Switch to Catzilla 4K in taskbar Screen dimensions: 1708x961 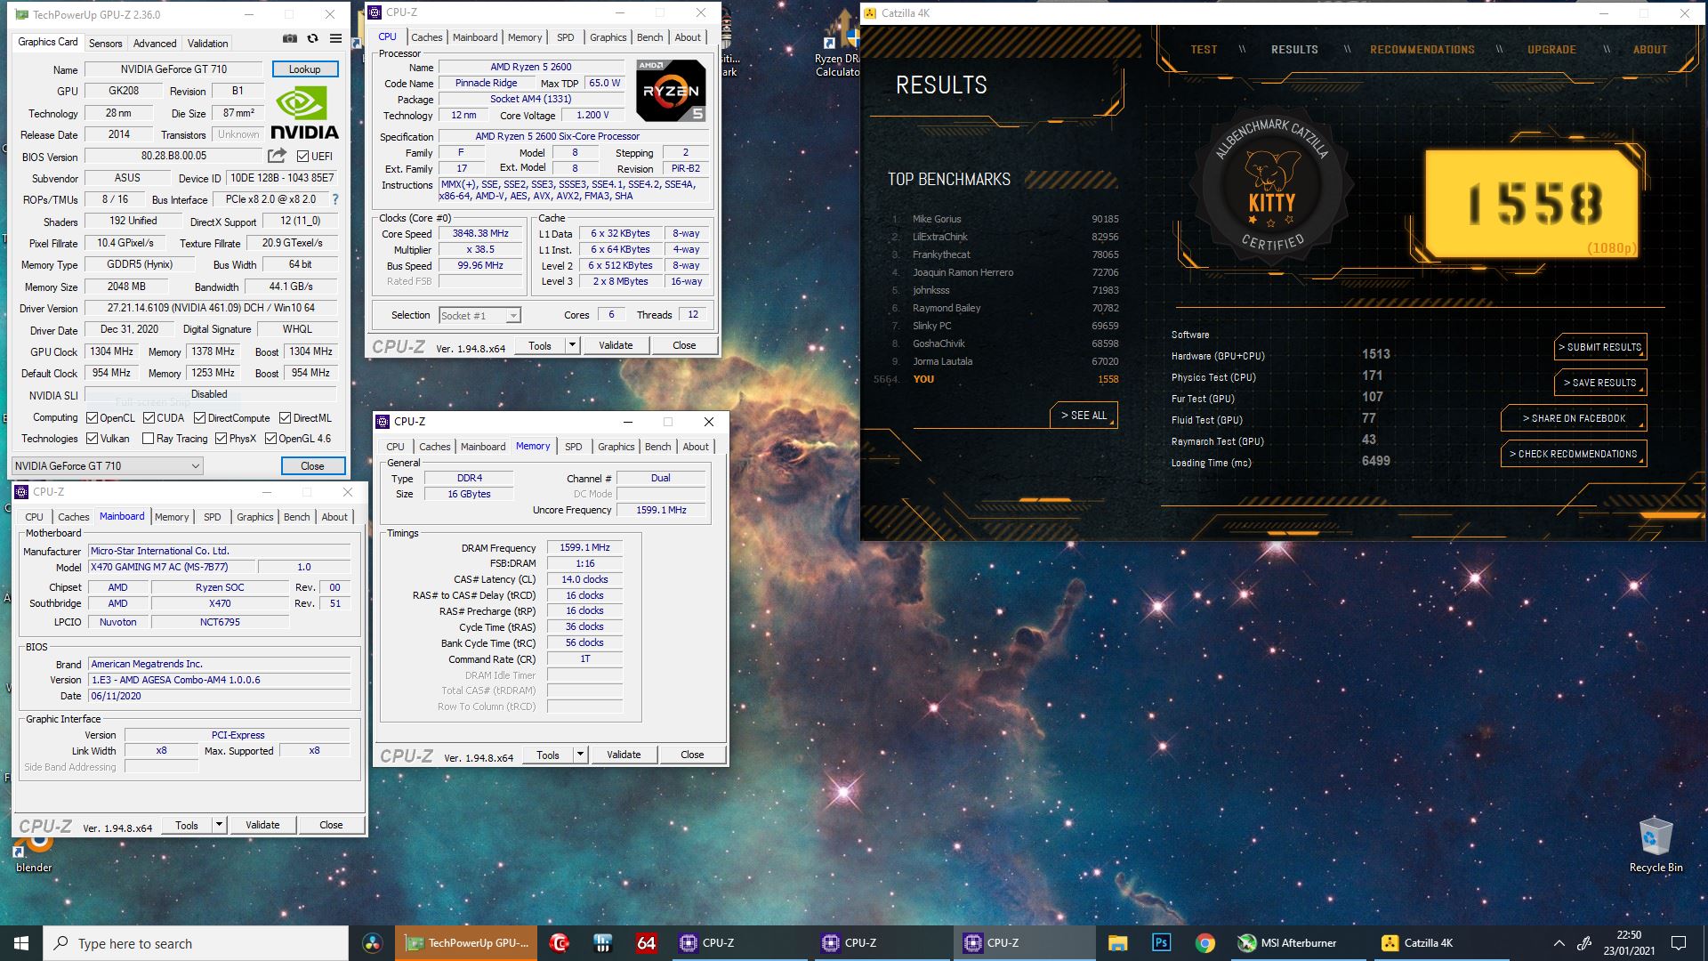tap(1441, 943)
